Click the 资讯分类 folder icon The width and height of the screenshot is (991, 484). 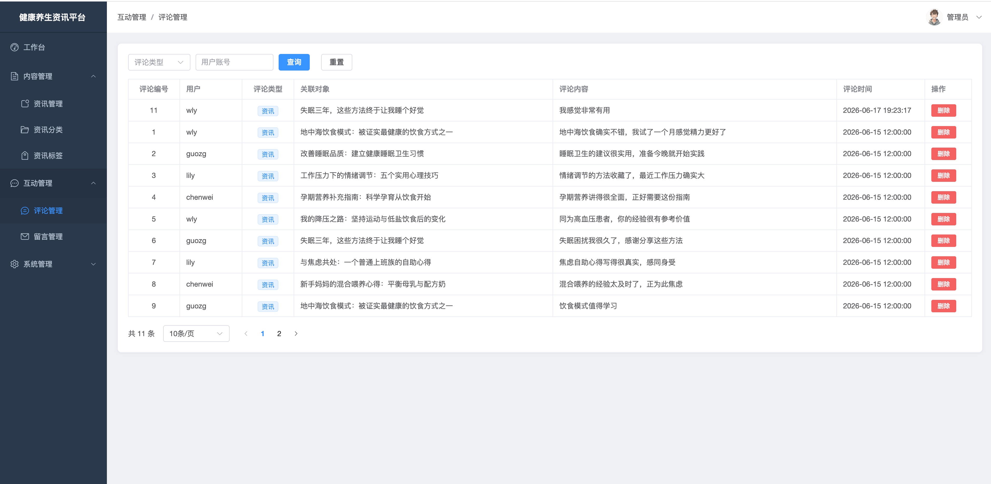click(25, 130)
